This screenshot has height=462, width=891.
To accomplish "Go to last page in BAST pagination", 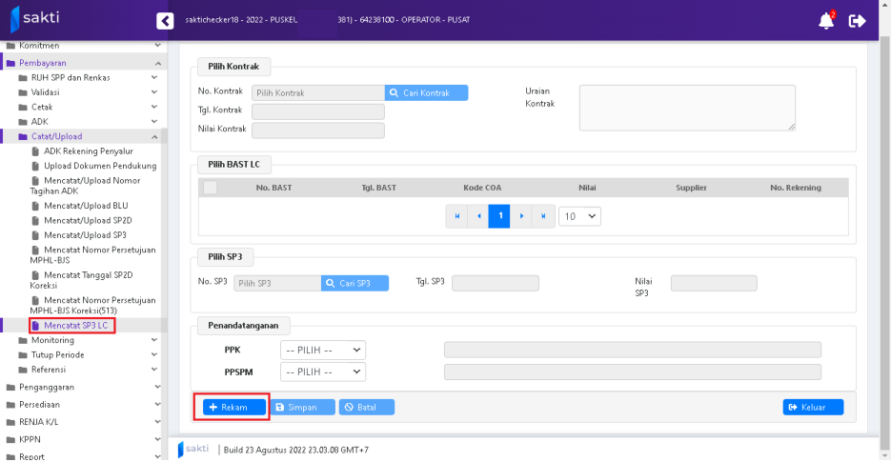I will (543, 216).
